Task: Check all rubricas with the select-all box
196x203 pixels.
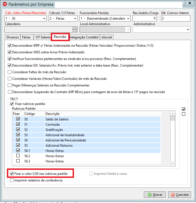Action: 184,109
